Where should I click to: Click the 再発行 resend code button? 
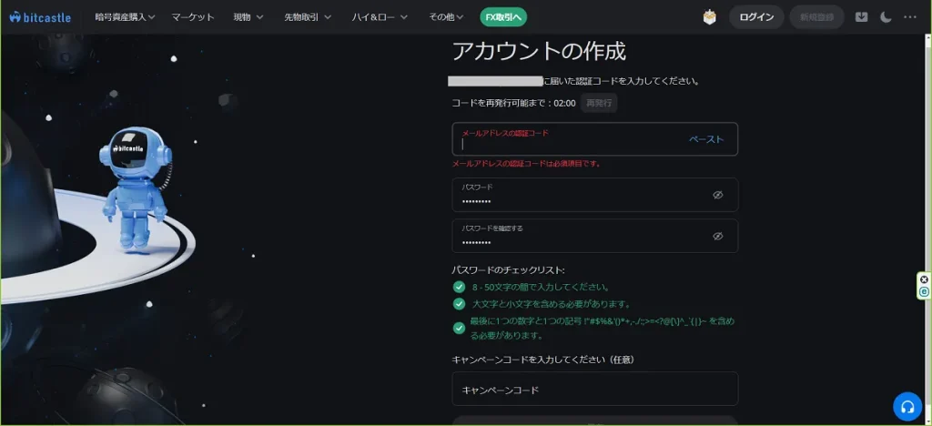pos(599,103)
